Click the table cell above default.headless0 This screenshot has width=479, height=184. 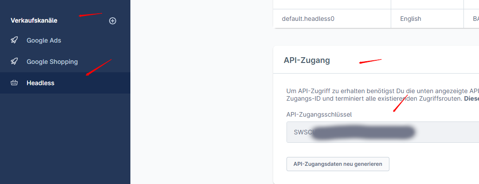(332, 4)
